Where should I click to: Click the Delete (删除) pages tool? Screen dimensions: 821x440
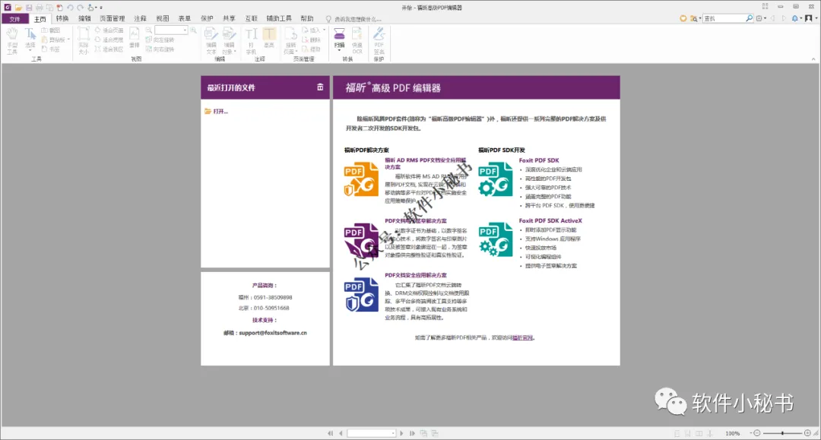point(312,40)
